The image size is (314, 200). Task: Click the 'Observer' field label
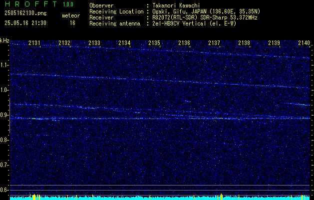(101, 5)
